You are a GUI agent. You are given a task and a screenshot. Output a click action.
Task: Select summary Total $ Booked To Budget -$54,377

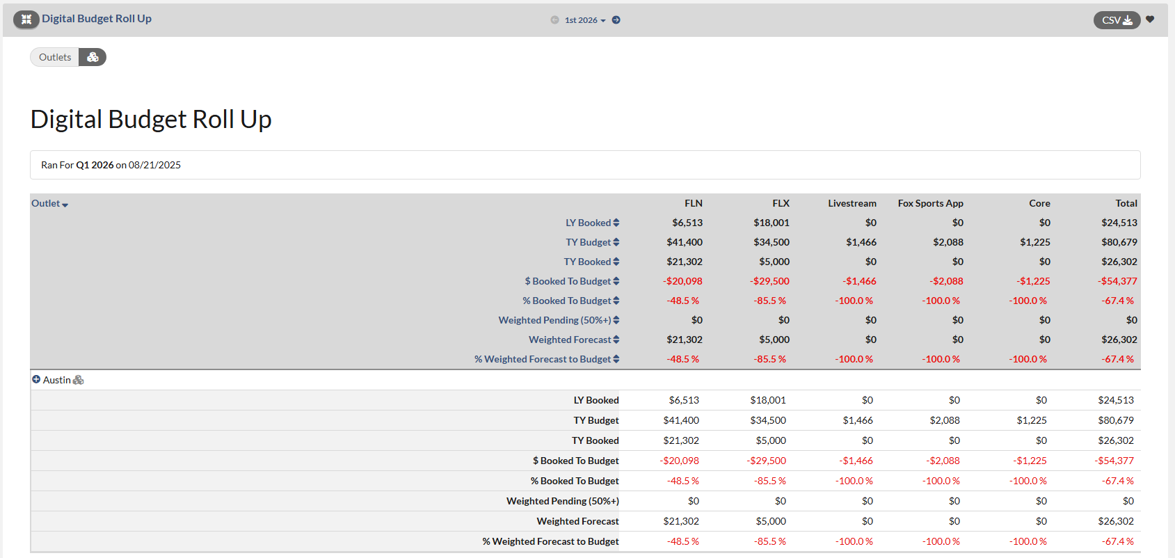coord(1117,281)
